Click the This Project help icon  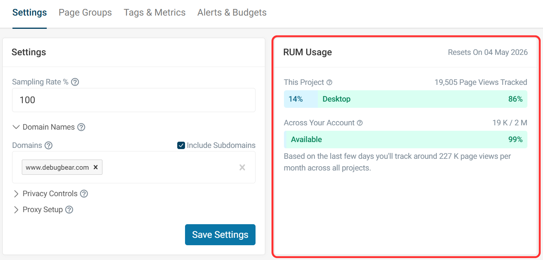coord(329,83)
